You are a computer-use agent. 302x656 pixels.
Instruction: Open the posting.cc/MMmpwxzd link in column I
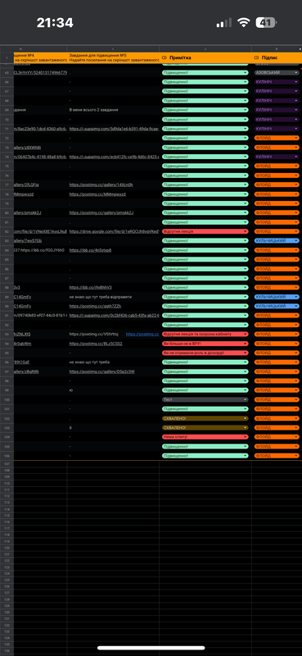tap(97, 194)
